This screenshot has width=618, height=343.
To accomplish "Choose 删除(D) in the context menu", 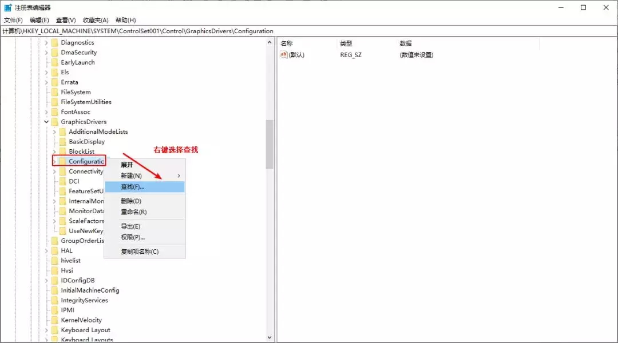I will (x=145, y=201).
